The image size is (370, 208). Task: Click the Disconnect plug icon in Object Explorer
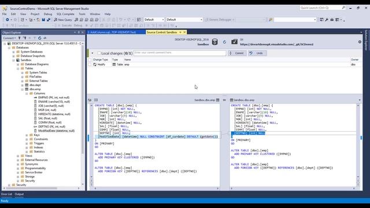click(24, 38)
